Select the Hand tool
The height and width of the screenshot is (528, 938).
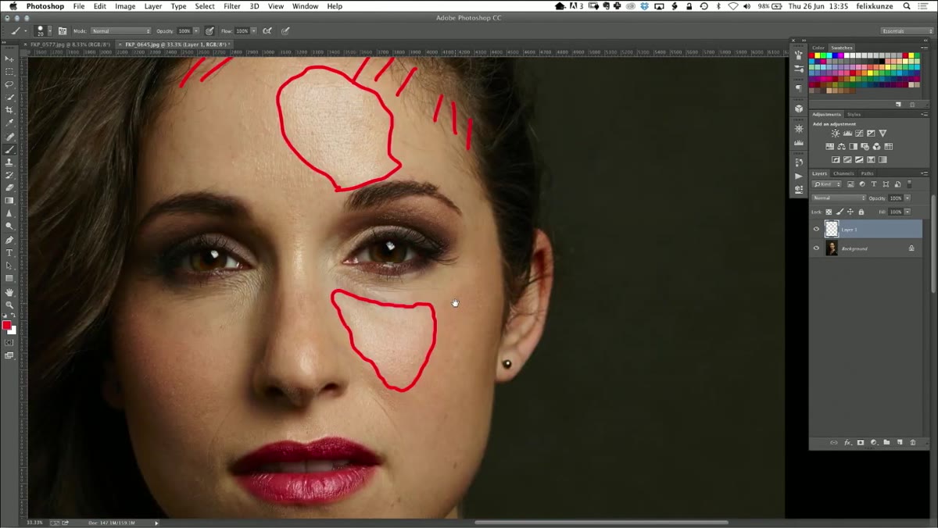coord(9,292)
